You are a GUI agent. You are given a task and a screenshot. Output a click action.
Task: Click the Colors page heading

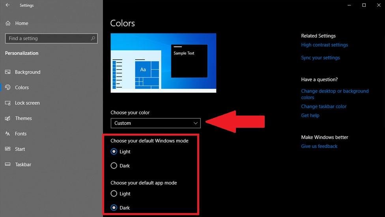pos(123,23)
